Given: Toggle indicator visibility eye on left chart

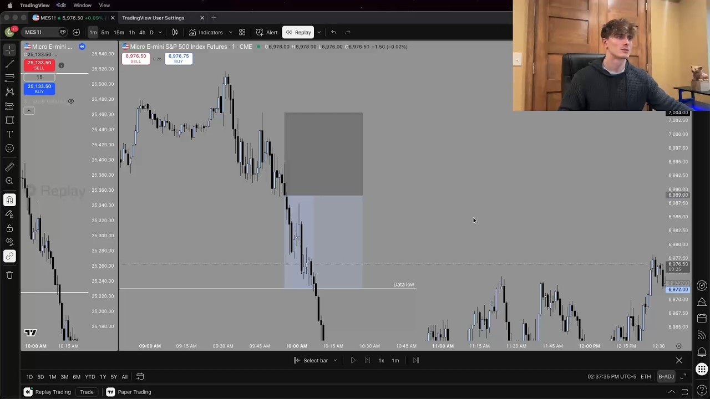Looking at the screenshot, I should coord(71,101).
